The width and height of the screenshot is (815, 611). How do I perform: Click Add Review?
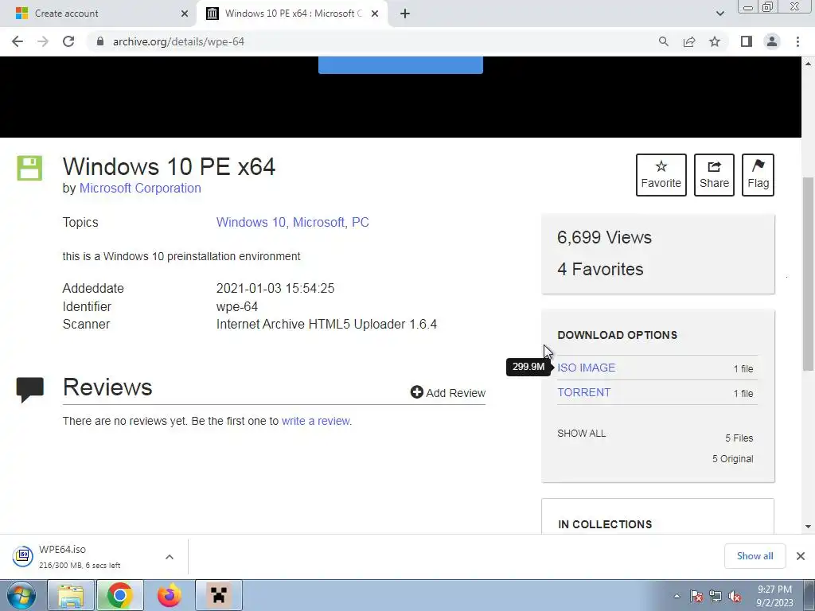(x=448, y=393)
